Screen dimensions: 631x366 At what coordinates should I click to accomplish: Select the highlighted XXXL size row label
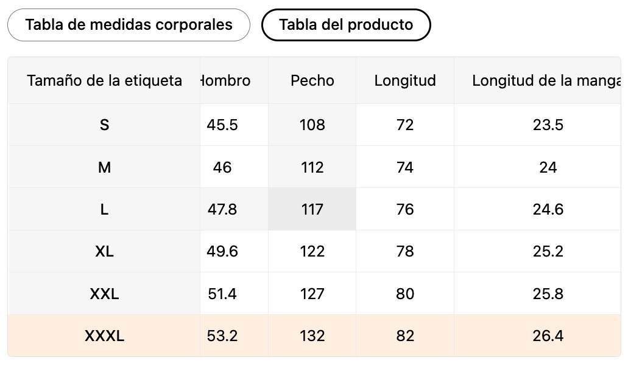click(x=104, y=336)
